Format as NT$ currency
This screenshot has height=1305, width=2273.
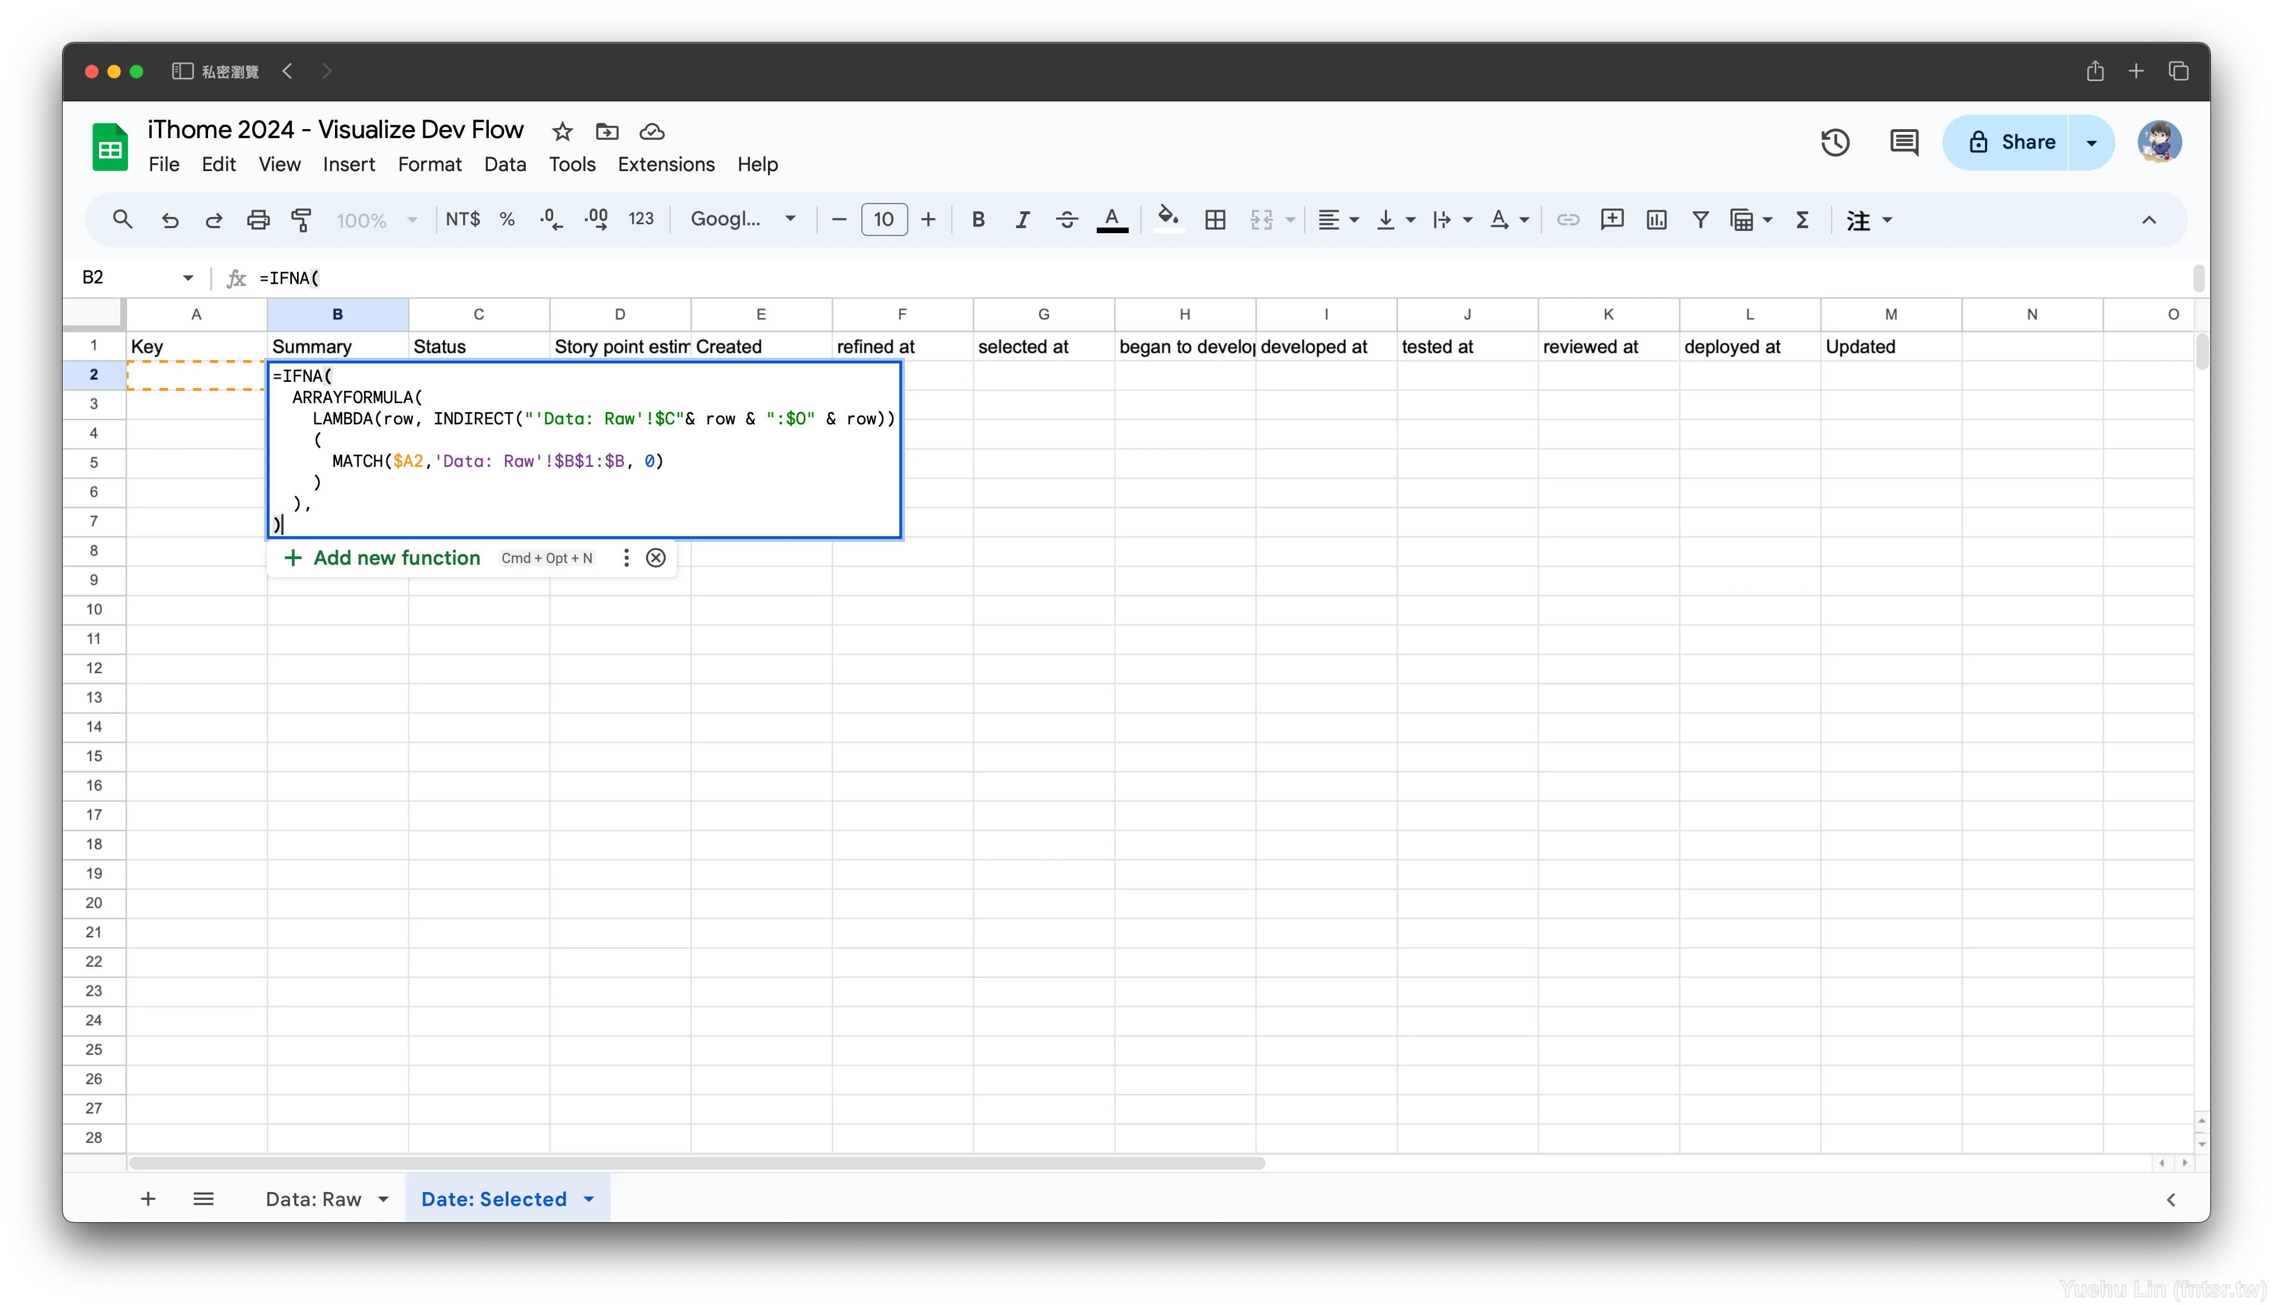tap(463, 220)
